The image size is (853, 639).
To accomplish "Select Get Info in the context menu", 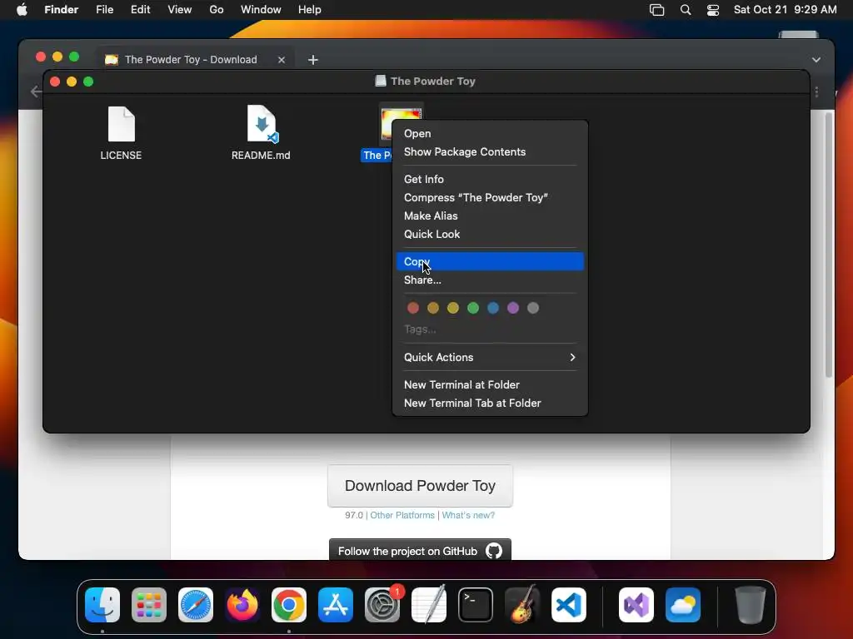I will pyautogui.click(x=490, y=180).
